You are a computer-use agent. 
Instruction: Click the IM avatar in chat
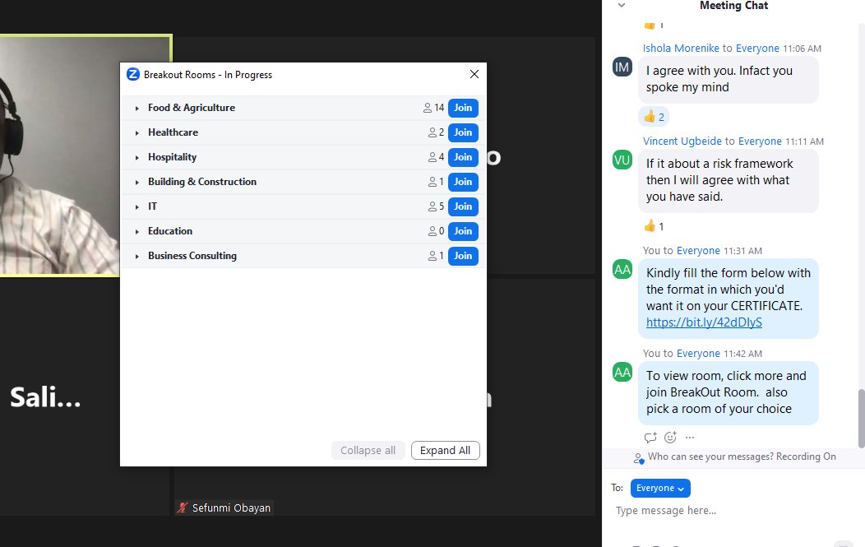pyautogui.click(x=622, y=67)
